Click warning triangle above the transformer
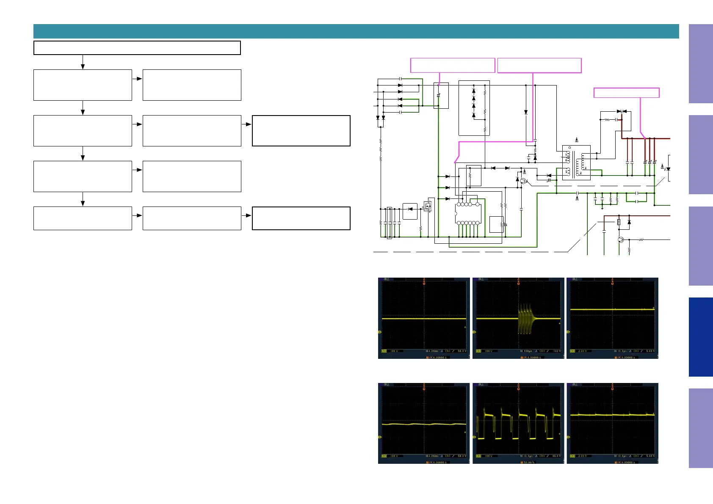The image size is (713, 504). tap(577, 140)
